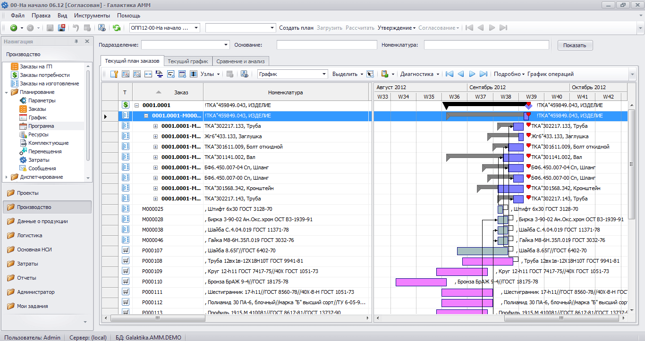Click the green refresh arrows icon
The image size is (645, 341).
click(116, 28)
